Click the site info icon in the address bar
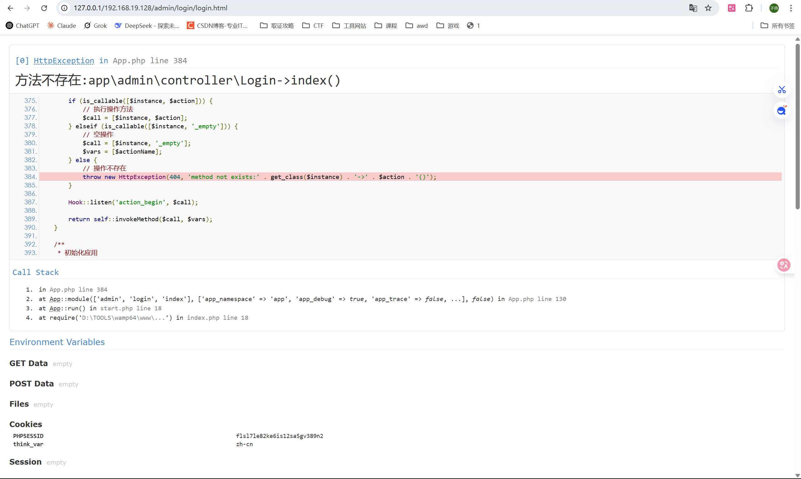The width and height of the screenshot is (801, 479). tap(64, 8)
